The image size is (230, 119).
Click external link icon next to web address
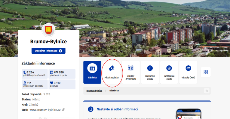[63, 109]
